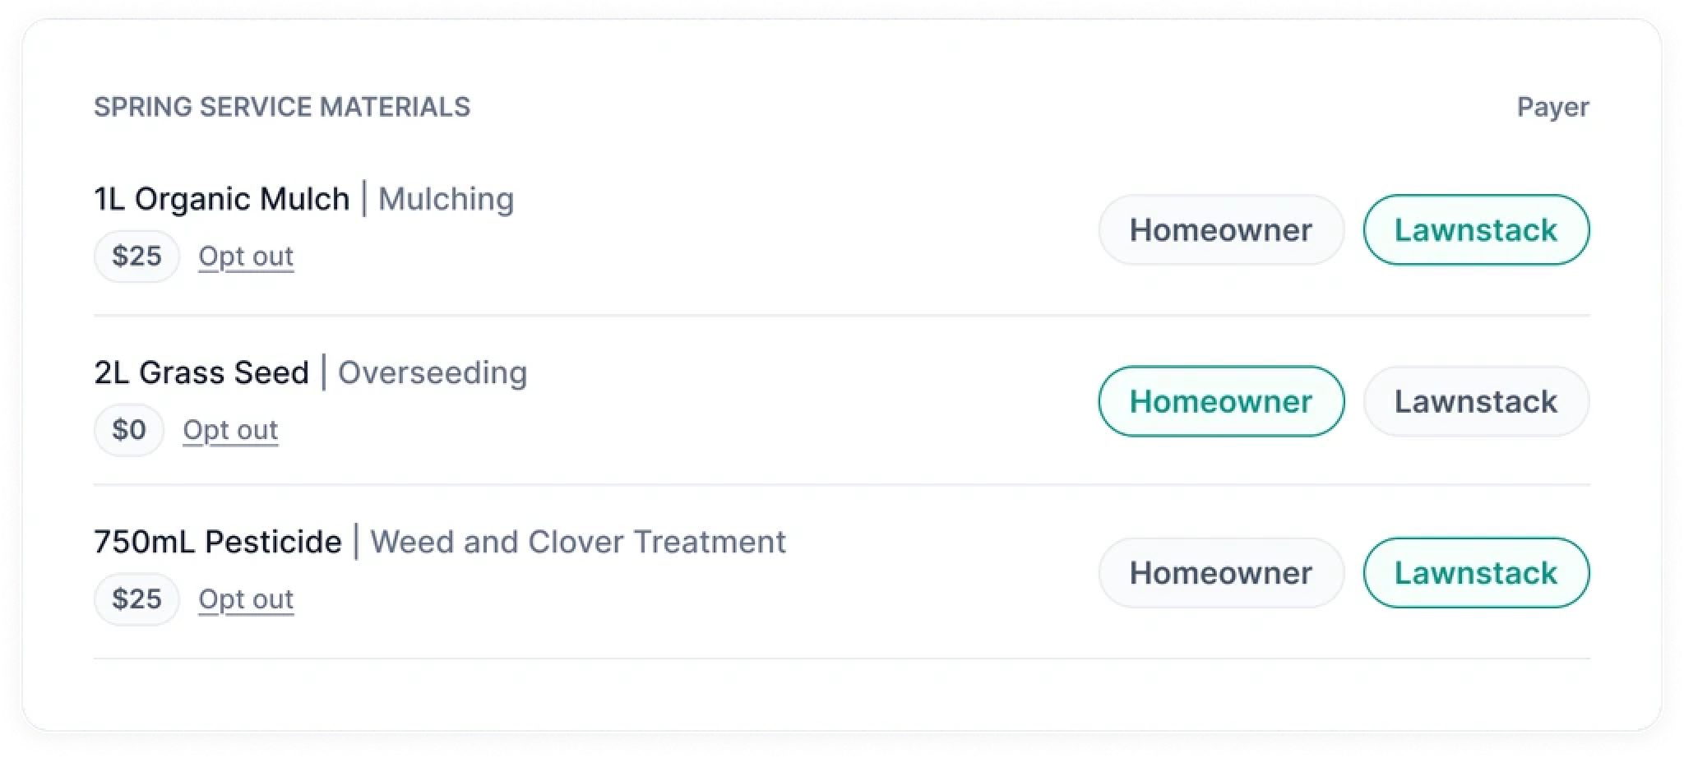Click the 750mL Pesticide item title

217,543
